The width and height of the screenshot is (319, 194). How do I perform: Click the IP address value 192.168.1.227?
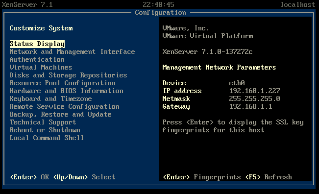click(254, 91)
